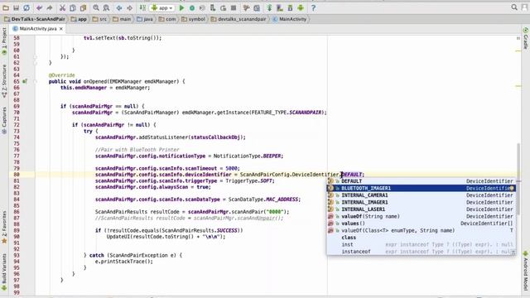Choose INTERNAL_CAMERA1 from completion list
The image size is (530, 298).
pos(421,195)
